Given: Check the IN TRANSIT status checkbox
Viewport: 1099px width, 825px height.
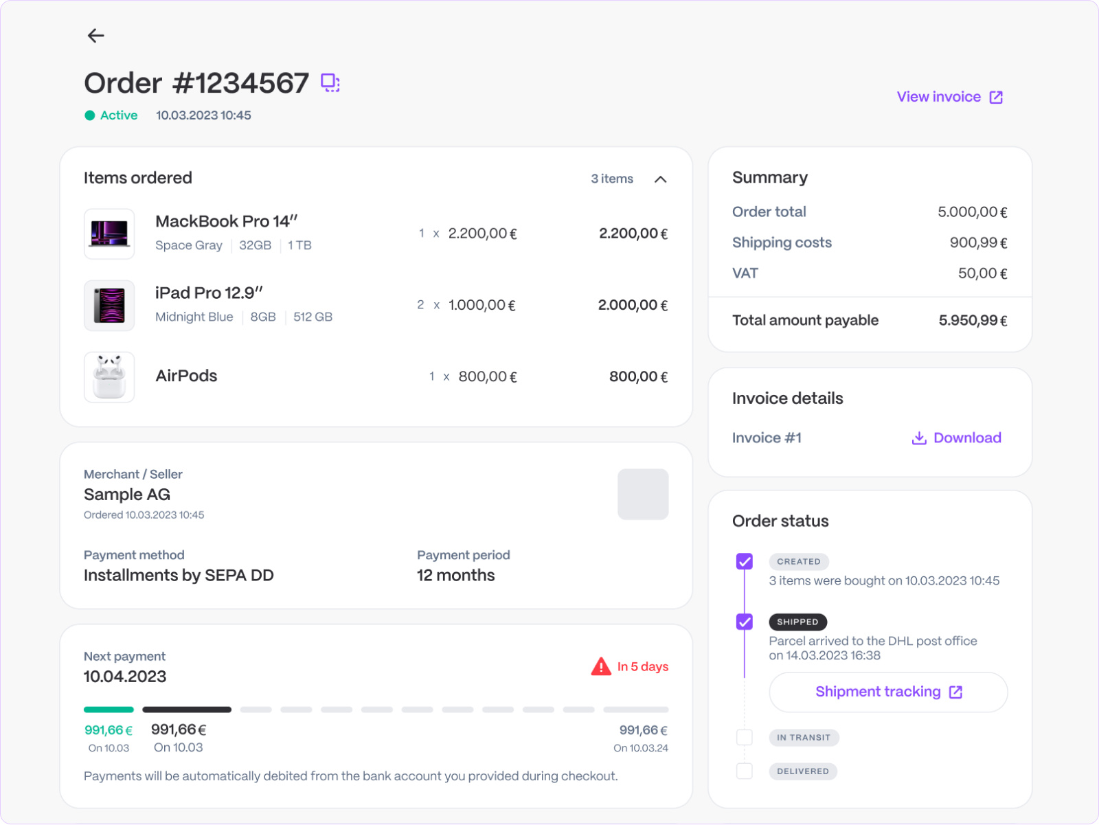Looking at the screenshot, I should (x=745, y=737).
